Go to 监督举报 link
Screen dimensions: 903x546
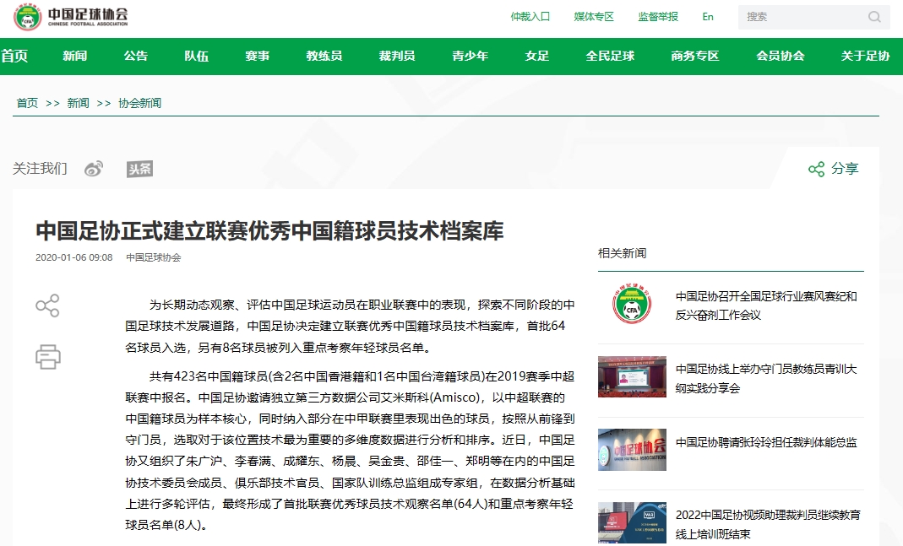click(x=658, y=17)
